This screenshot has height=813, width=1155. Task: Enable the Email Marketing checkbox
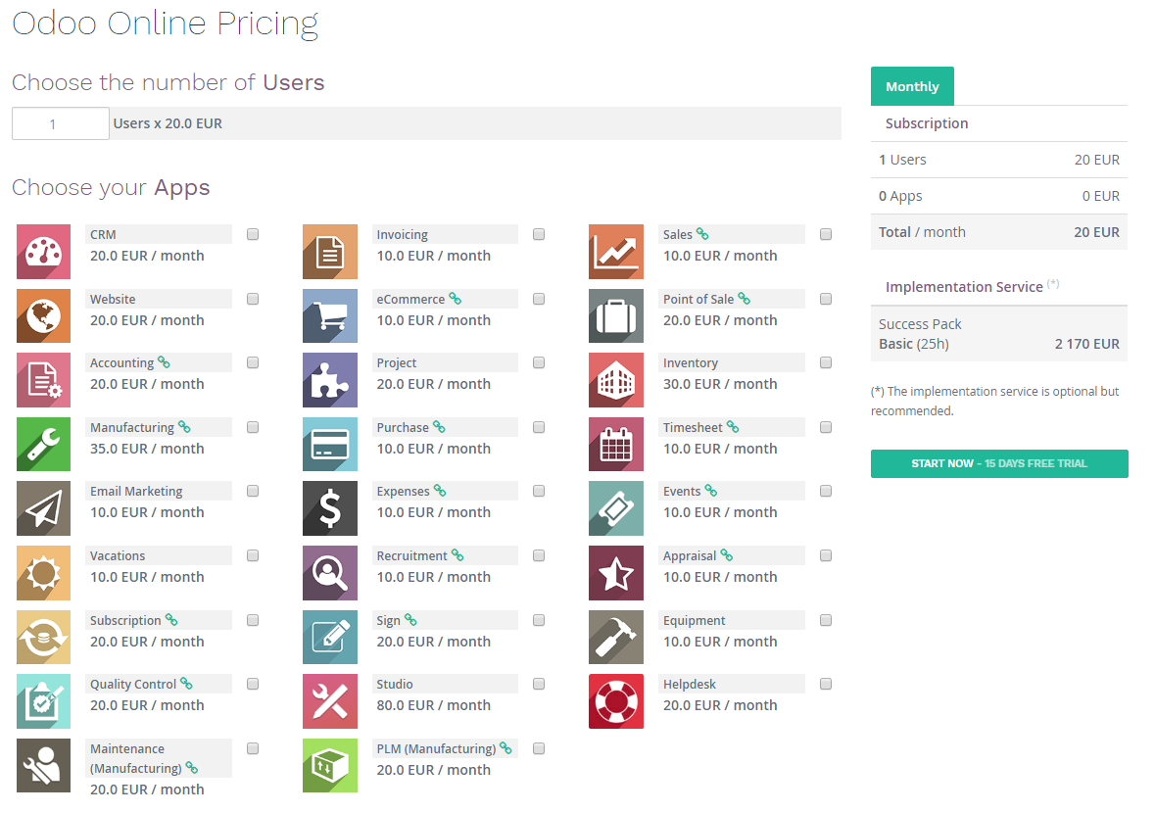tap(253, 491)
